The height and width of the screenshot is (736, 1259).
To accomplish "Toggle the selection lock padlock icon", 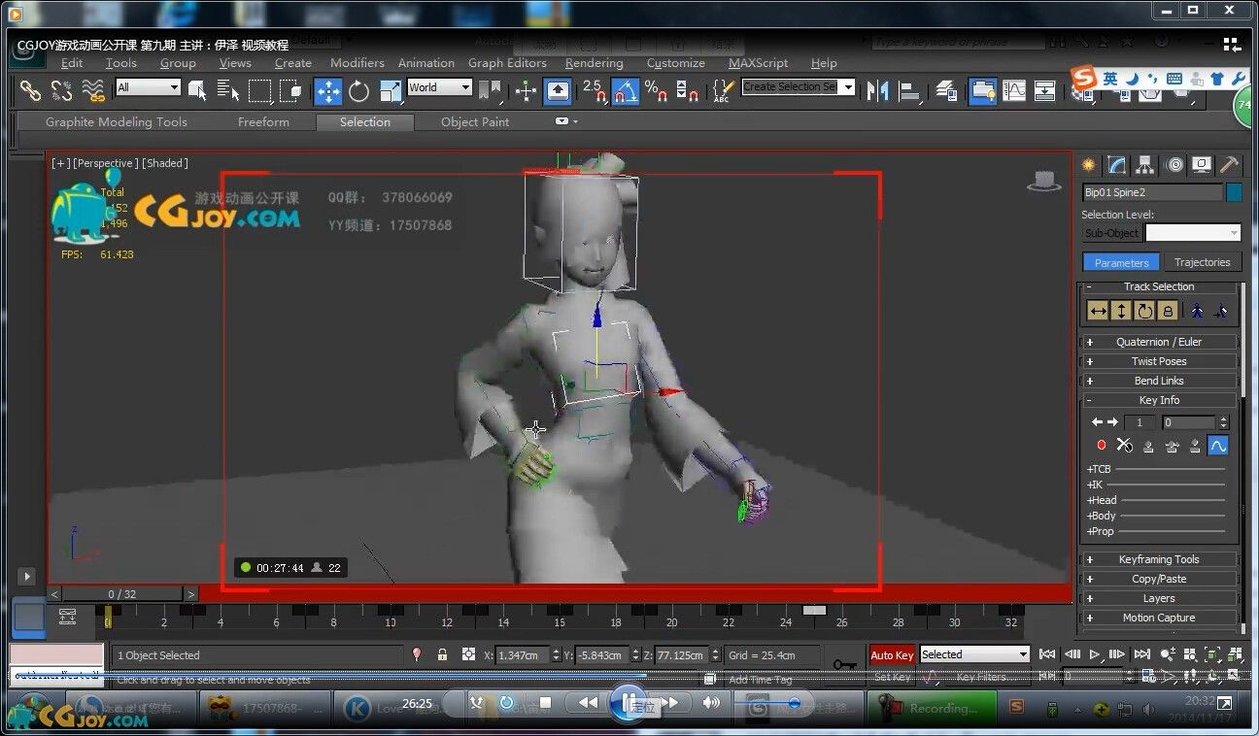I will [443, 655].
